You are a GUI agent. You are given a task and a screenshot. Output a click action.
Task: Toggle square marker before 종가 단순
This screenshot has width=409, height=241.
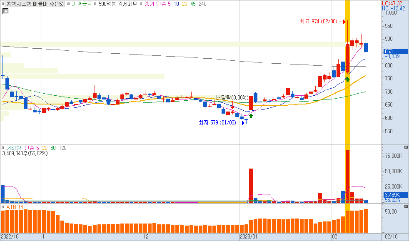[141, 4]
